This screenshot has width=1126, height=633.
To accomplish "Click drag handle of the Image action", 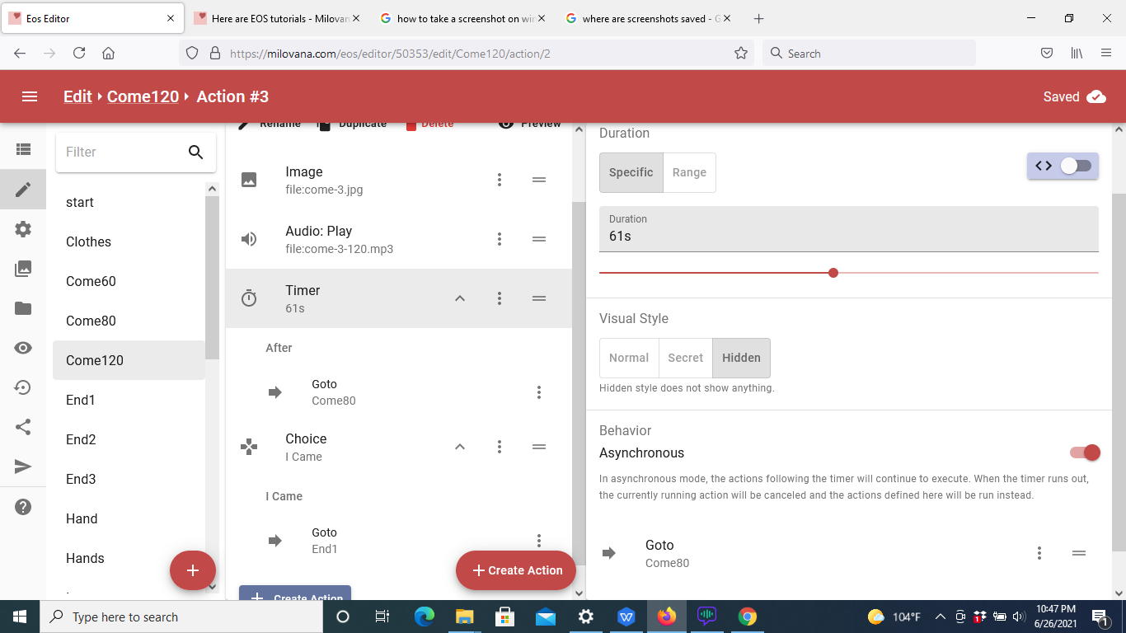I will [539, 180].
